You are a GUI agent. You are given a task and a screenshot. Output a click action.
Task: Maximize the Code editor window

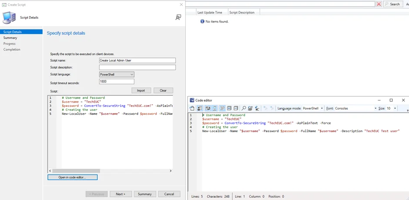(391, 100)
